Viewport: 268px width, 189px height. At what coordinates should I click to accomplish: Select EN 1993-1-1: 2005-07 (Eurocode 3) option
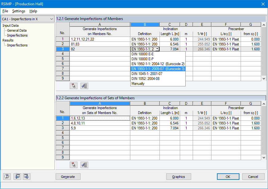pos(158,69)
